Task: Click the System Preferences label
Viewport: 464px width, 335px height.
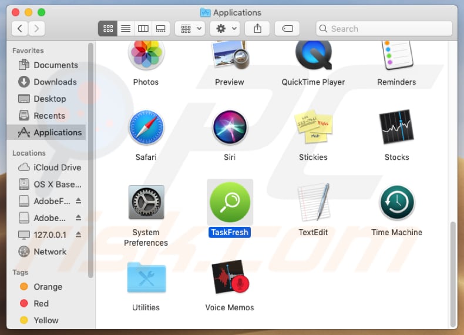Action: (146, 237)
